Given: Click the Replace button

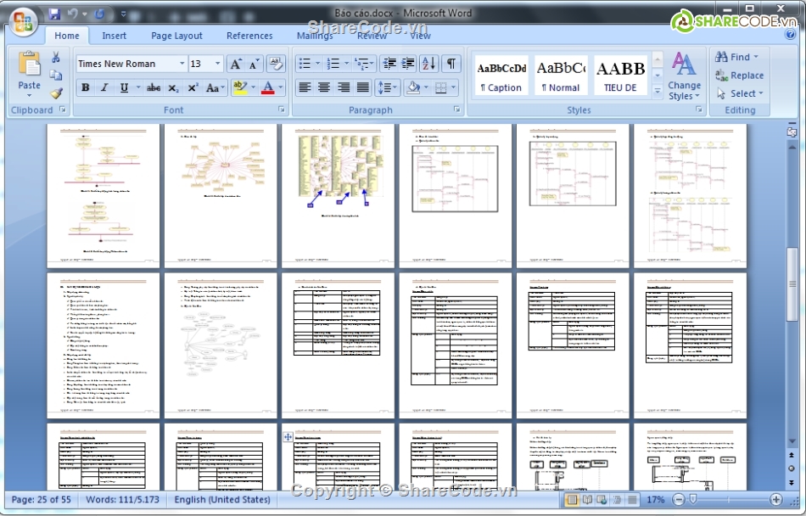Looking at the screenshot, I should (x=740, y=75).
